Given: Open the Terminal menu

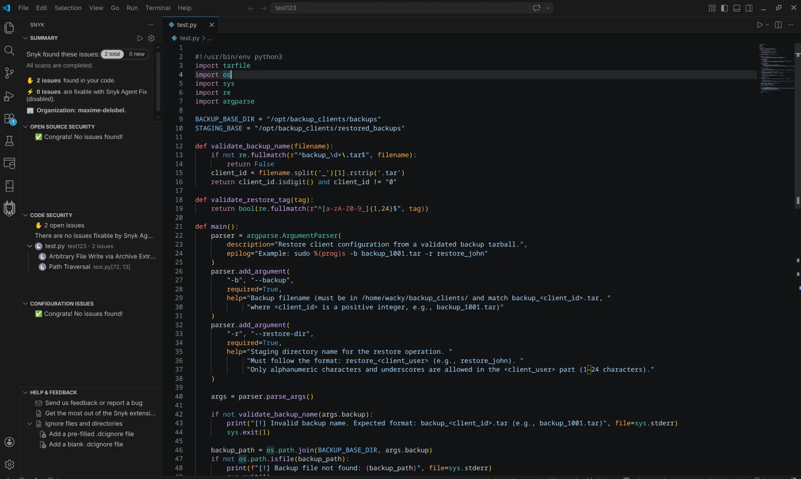Looking at the screenshot, I should coord(158,8).
